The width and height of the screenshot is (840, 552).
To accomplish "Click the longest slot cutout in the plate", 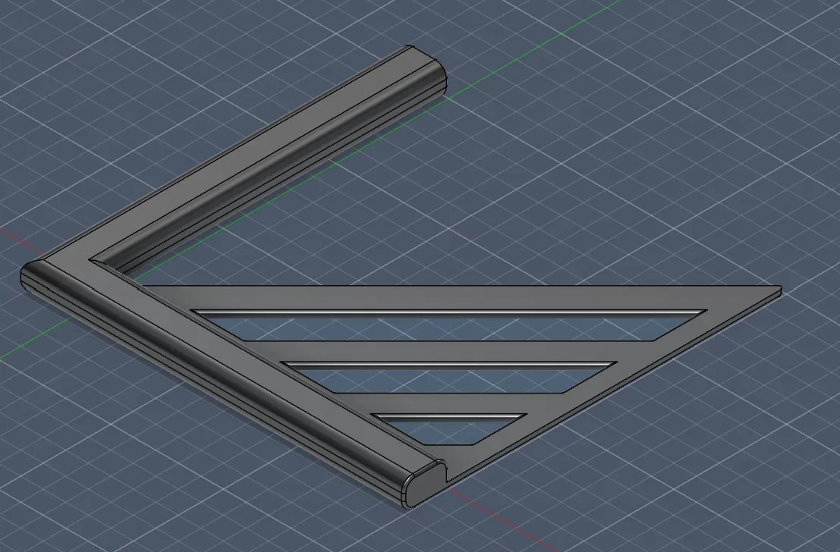I will 449,325.
